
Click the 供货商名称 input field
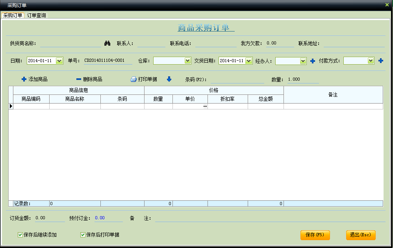(x=70, y=43)
